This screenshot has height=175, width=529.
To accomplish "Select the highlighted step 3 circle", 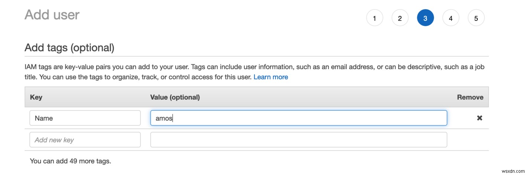I will [425, 18].
